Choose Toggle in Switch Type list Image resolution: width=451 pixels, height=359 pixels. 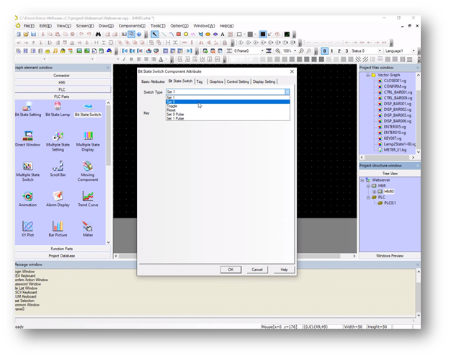point(172,105)
